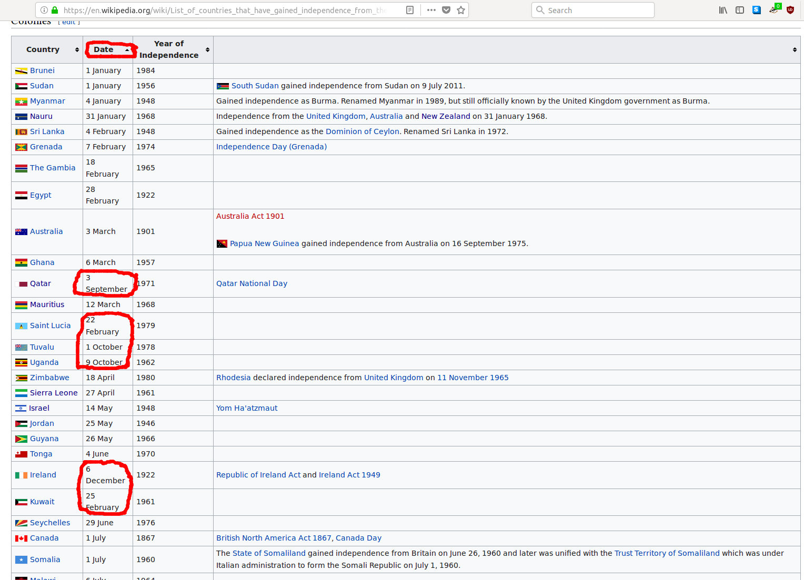Open the Firefox library icon
The width and height of the screenshot is (804, 580).
723,10
